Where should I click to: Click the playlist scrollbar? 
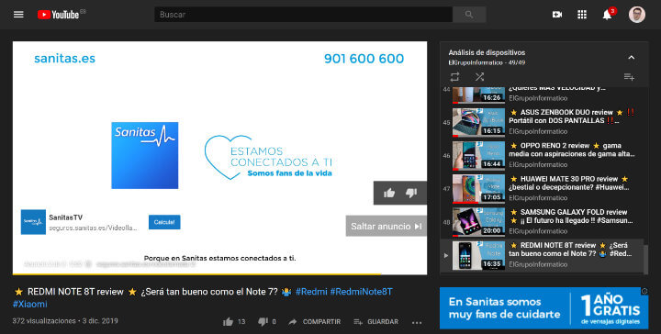point(646,260)
